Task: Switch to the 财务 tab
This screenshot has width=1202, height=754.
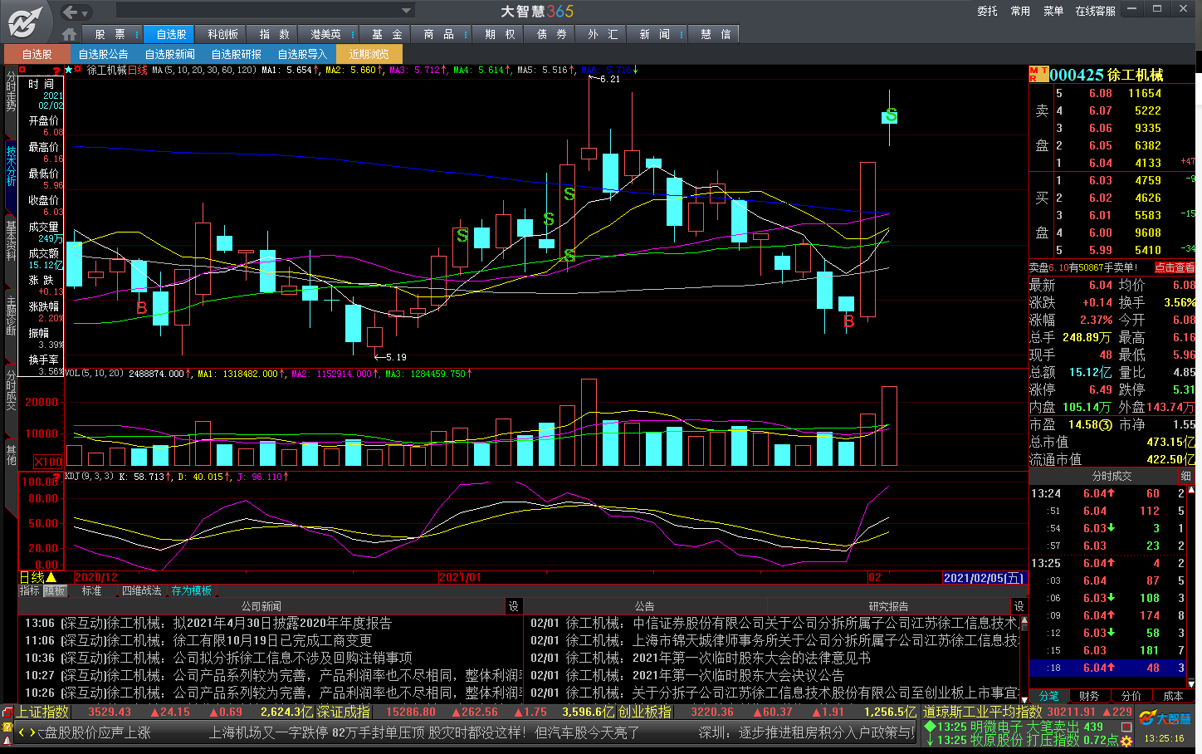Action: pyautogui.click(x=1089, y=695)
